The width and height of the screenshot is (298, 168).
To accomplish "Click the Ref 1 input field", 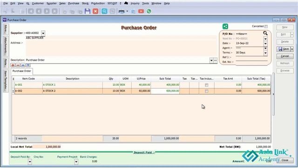I will pyautogui.click(x=251, y=57).
